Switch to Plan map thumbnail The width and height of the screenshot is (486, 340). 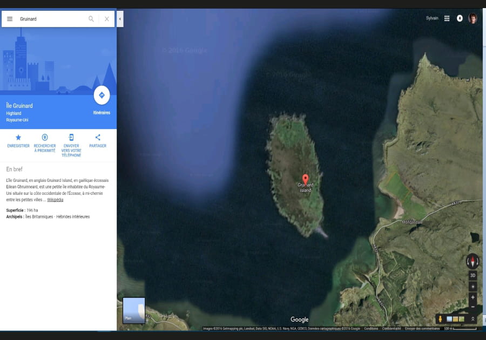point(134,310)
